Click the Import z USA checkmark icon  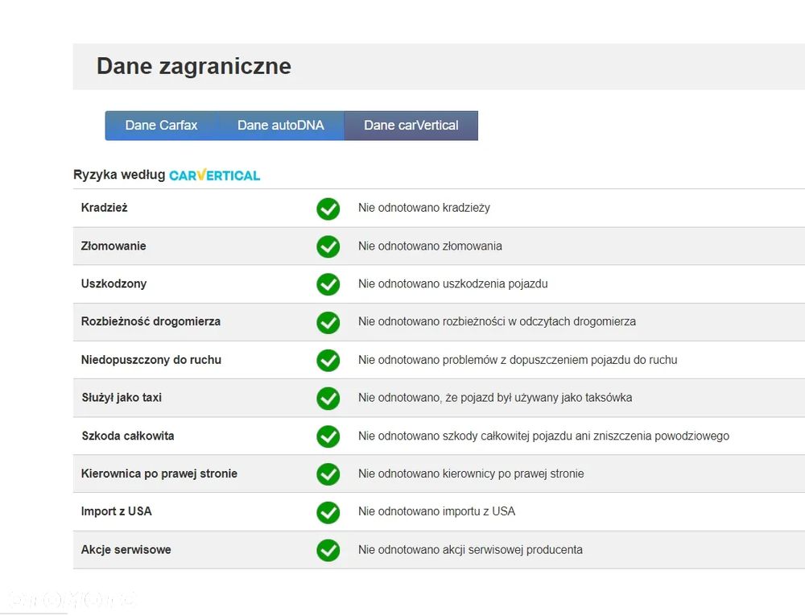click(x=328, y=512)
